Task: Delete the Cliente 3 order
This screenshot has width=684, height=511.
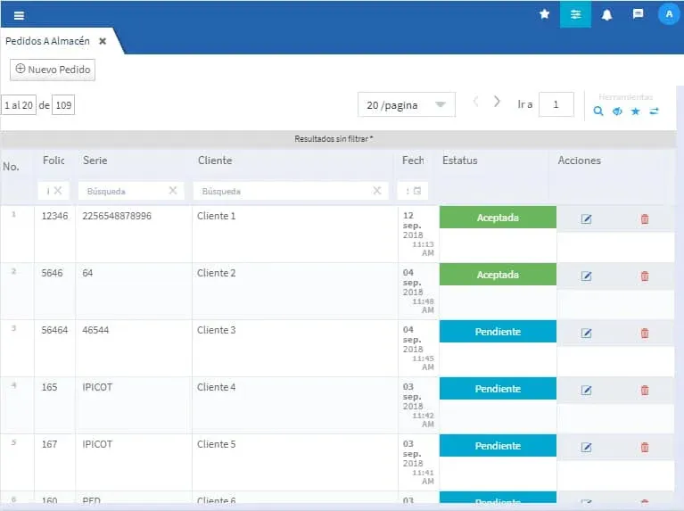Action: click(645, 334)
